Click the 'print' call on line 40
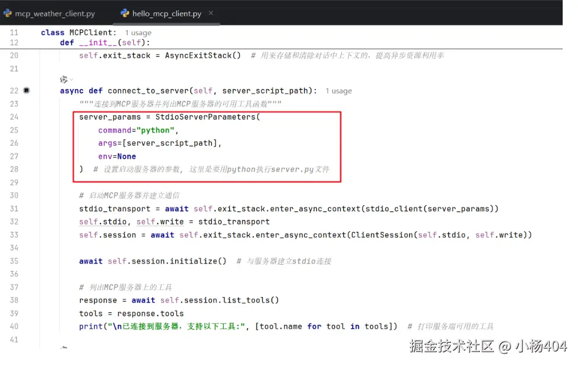Viewport: 578px width, 365px height. [x=91, y=326]
